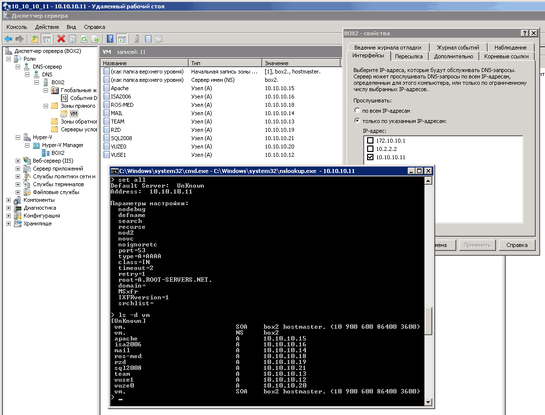The height and width of the screenshot is (415, 545).
Task: Expand the Службы терминалов node
Action: [x=18, y=185]
